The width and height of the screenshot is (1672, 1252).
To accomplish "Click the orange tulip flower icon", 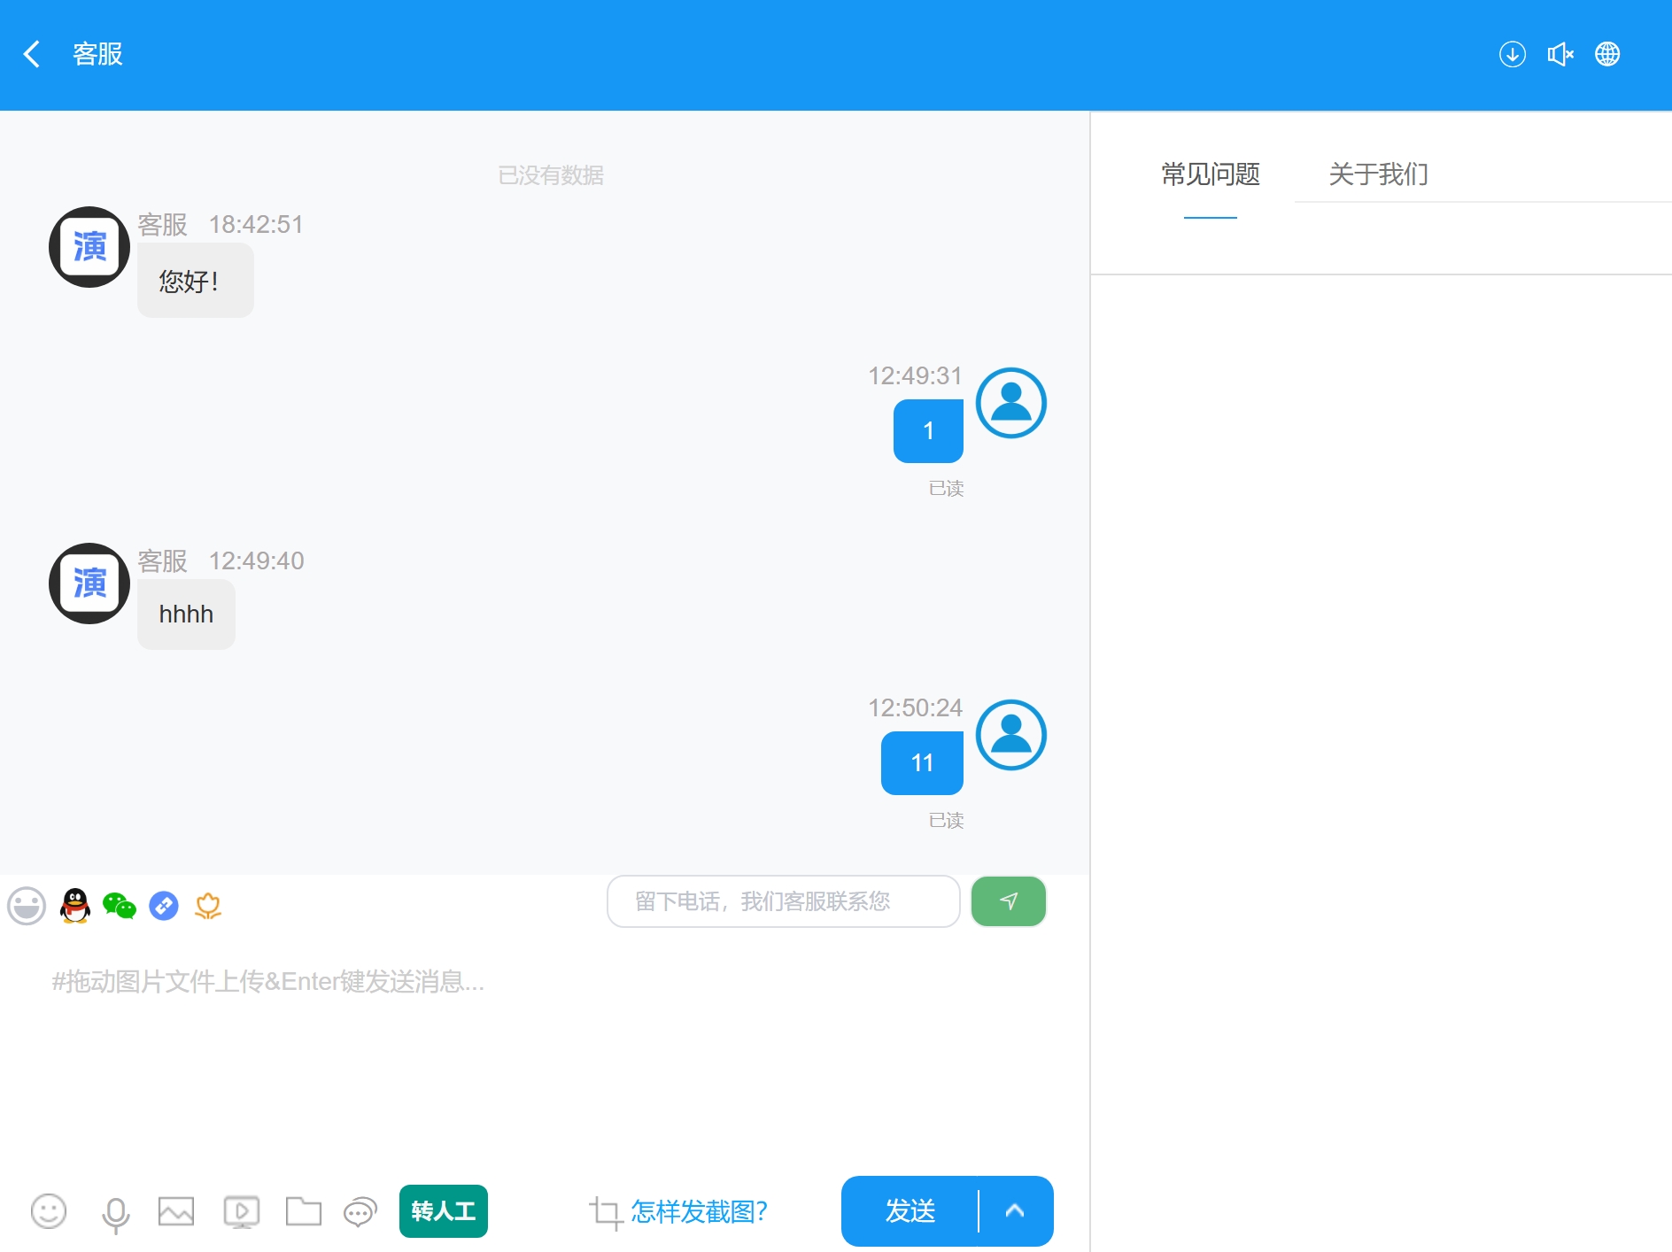I will click(208, 906).
